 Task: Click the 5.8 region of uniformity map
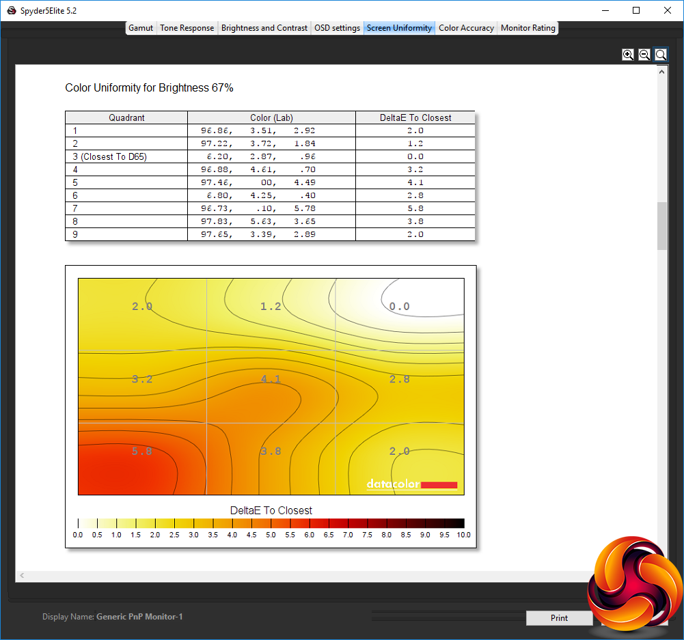tap(142, 458)
